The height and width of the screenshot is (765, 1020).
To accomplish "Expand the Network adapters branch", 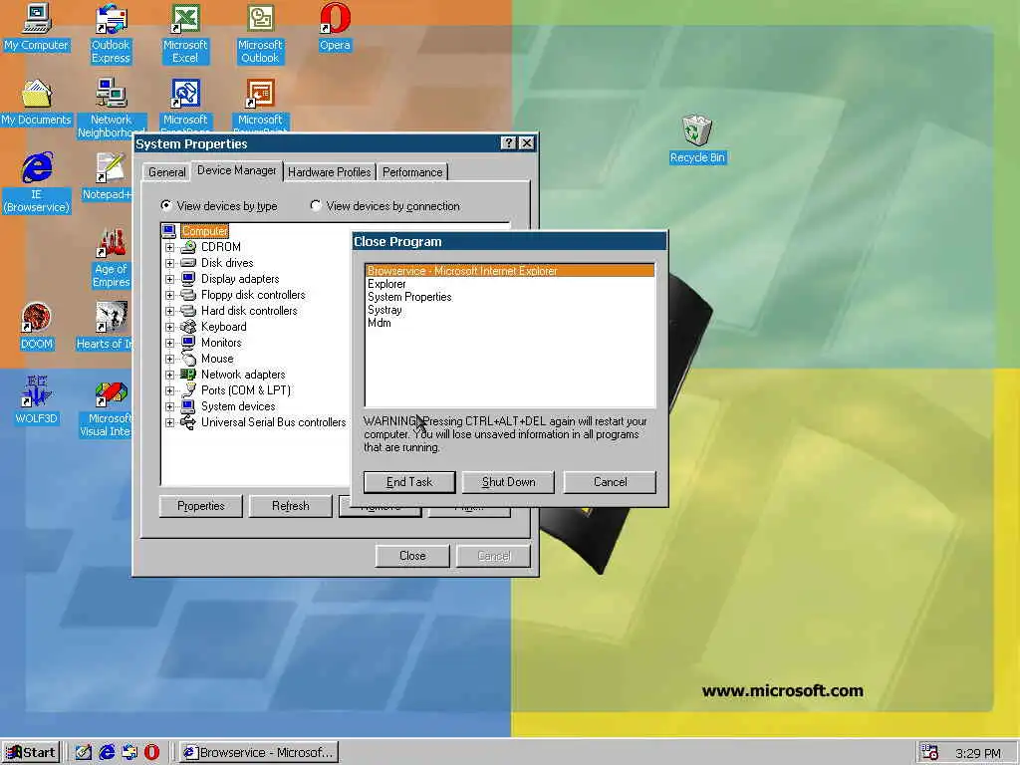I will [x=169, y=375].
